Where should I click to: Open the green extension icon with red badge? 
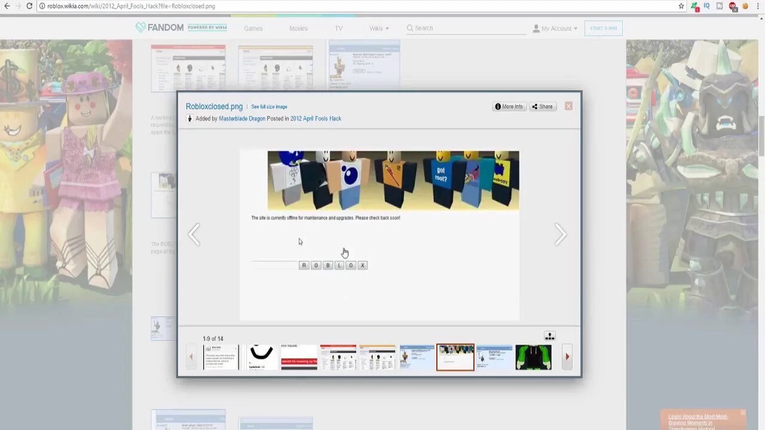point(694,6)
